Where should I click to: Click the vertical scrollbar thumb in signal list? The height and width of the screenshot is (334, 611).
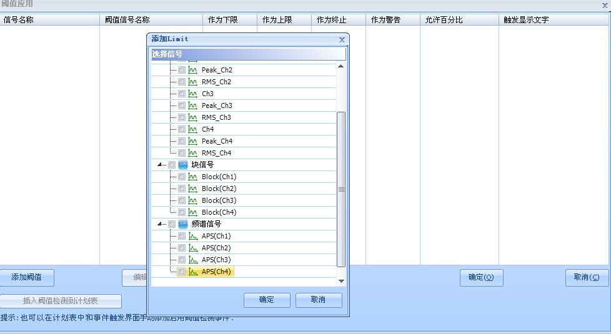pyautogui.click(x=341, y=189)
